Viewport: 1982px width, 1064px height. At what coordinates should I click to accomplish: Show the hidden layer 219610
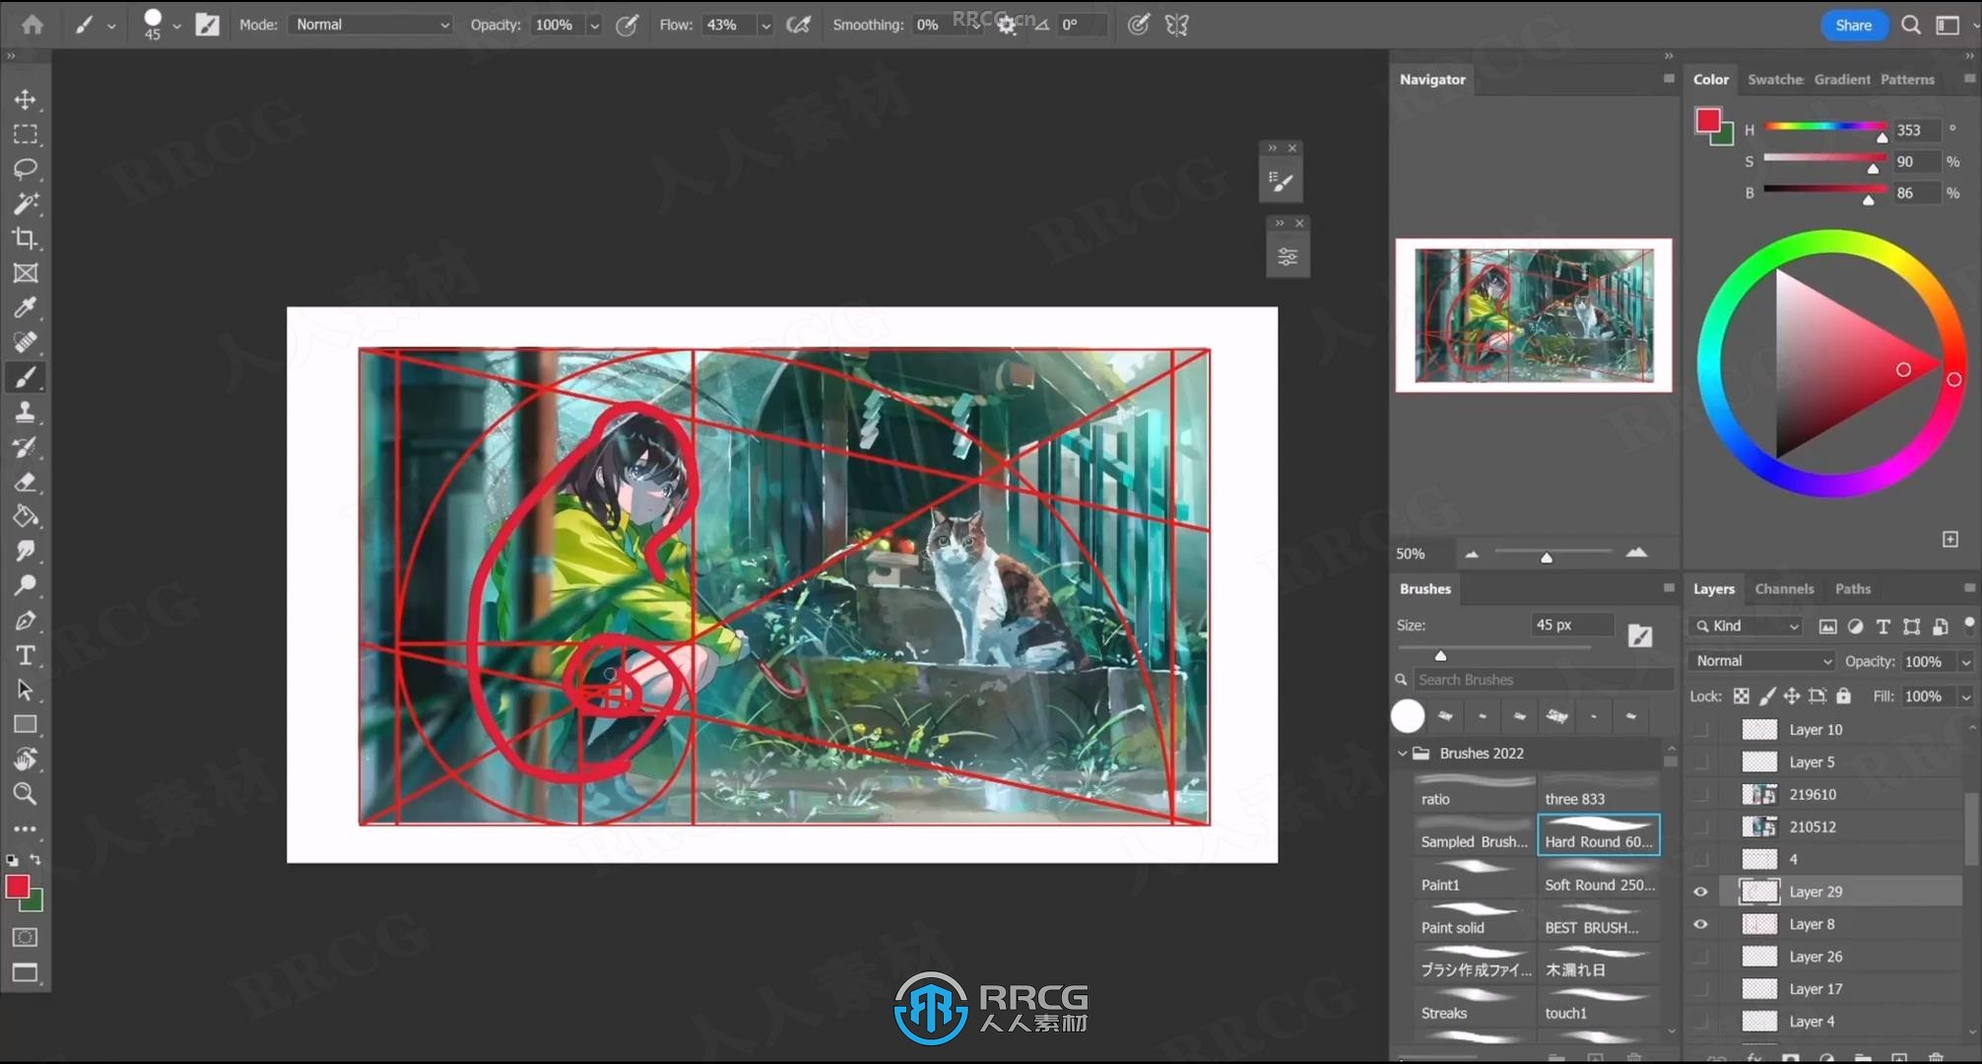1700,794
